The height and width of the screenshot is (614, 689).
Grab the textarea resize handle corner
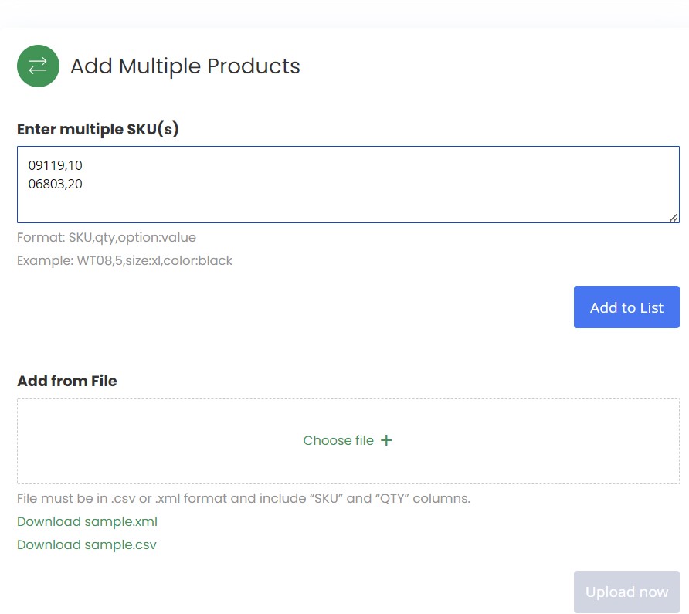coord(674,218)
